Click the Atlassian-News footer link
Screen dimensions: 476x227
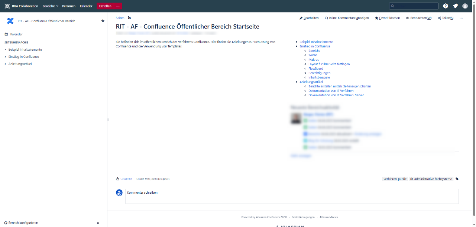(329, 217)
